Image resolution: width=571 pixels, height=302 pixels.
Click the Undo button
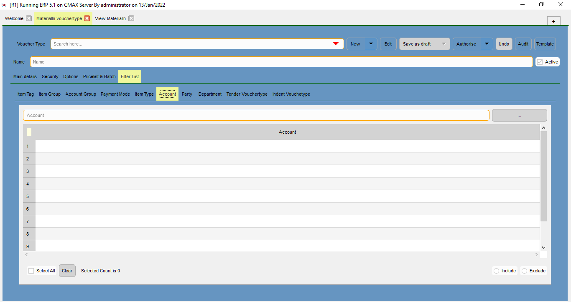504,44
